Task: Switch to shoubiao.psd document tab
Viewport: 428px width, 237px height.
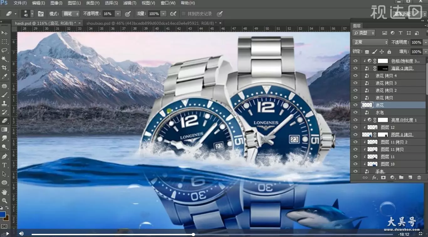Action: click(151, 23)
